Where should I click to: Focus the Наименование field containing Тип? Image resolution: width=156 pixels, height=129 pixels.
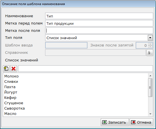pyautogui.click(x=99, y=16)
